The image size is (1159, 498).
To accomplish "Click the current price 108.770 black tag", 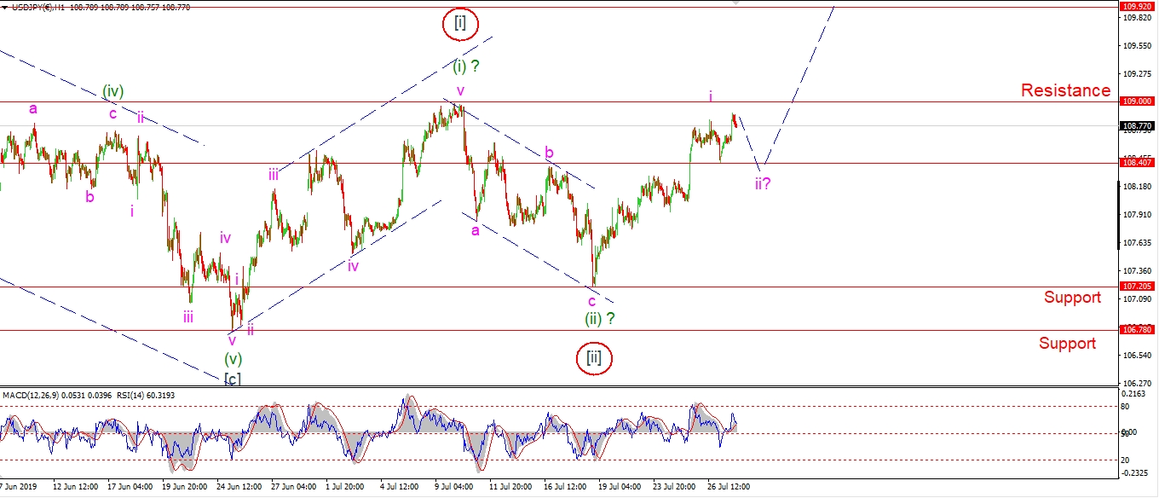I will tap(1137, 125).
